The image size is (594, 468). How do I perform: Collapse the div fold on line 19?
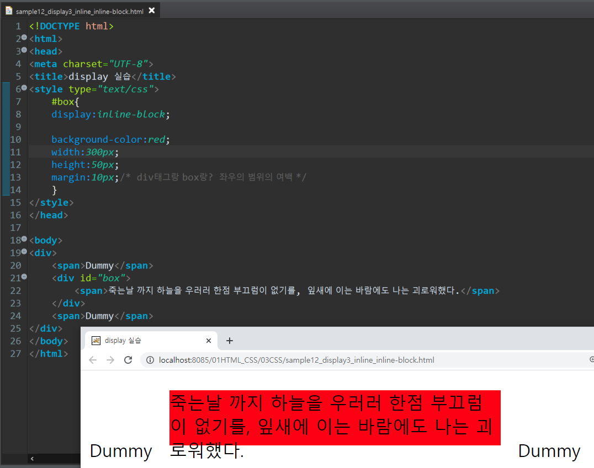(24, 251)
